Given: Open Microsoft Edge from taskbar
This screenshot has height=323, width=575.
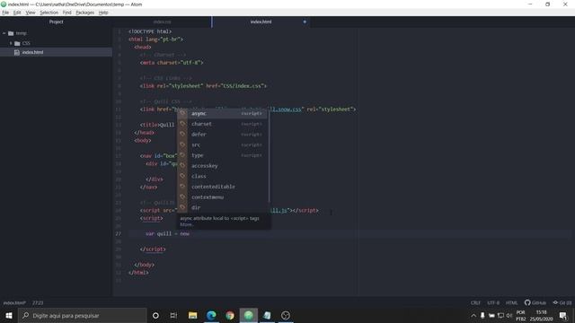Looking at the screenshot, I should click(x=211, y=315).
